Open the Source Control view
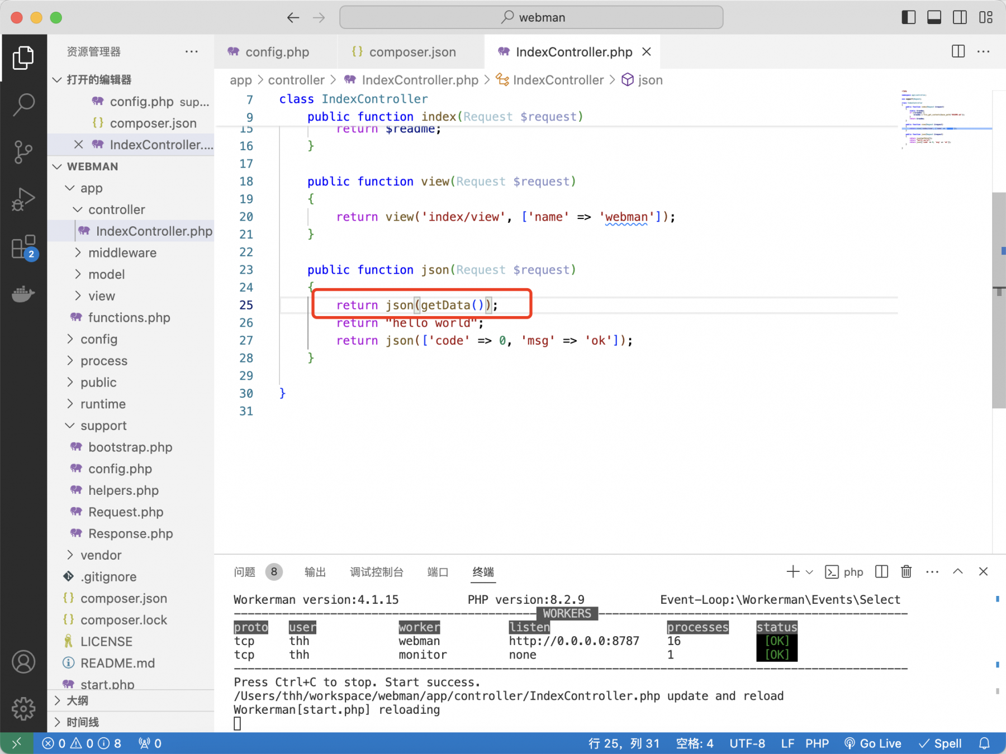 pyautogui.click(x=23, y=151)
